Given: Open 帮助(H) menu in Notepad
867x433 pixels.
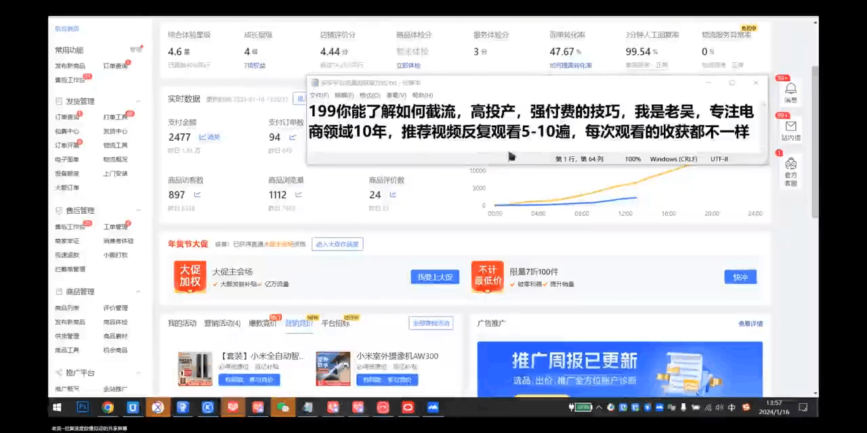Looking at the screenshot, I should click(422, 95).
